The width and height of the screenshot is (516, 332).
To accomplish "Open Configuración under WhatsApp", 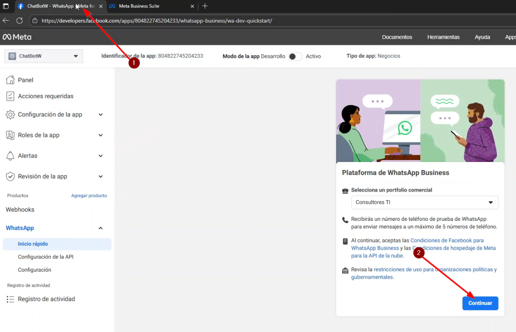I will pos(35,270).
